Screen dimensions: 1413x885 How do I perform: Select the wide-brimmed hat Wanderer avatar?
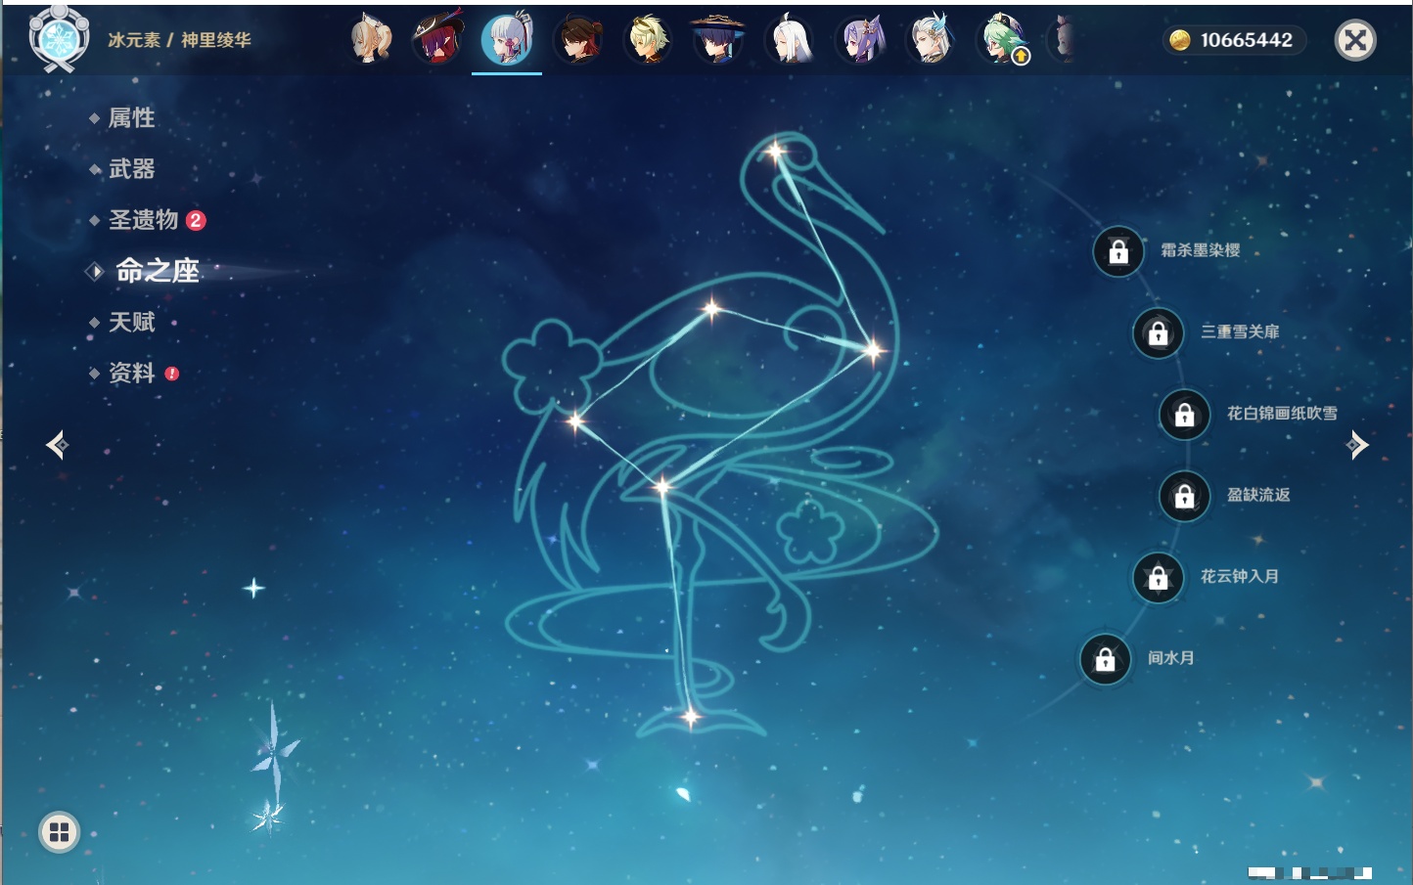pos(718,39)
